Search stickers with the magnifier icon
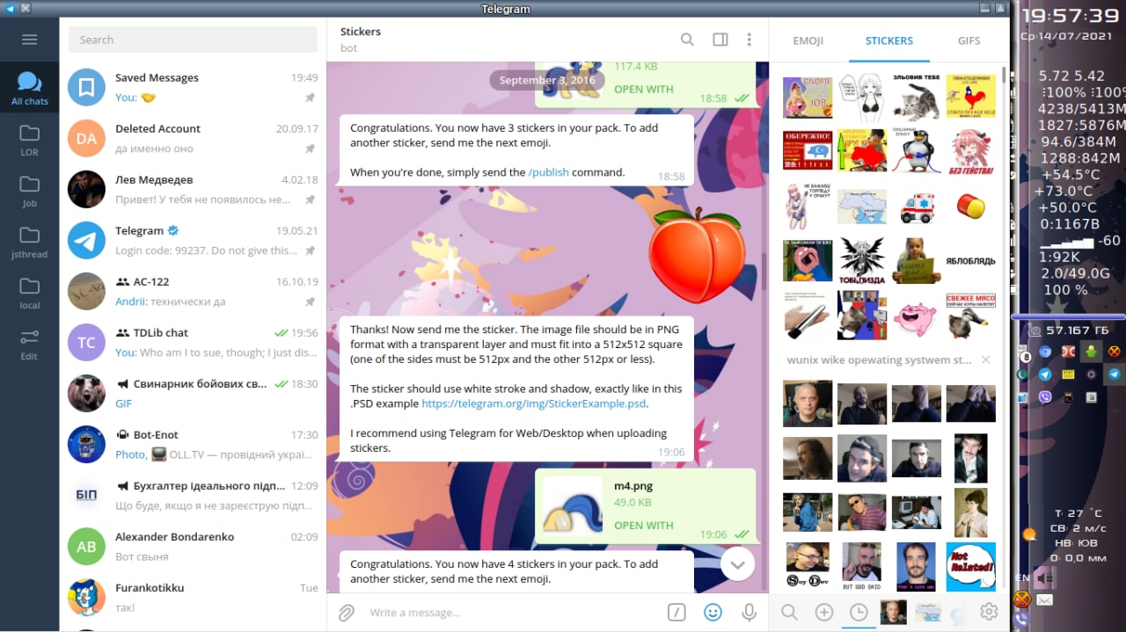The height and width of the screenshot is (632, 1126). point(789,612)
